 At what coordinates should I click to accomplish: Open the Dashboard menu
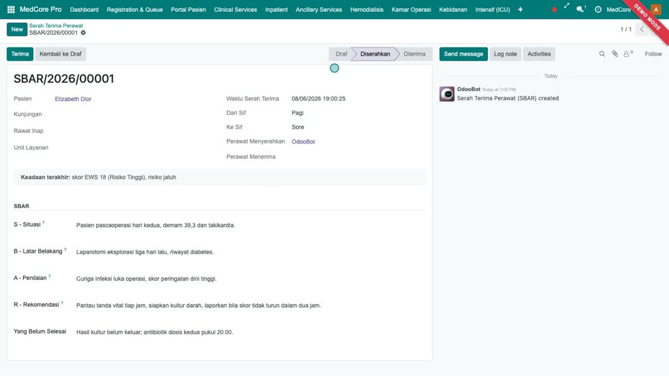click(84, 9)
